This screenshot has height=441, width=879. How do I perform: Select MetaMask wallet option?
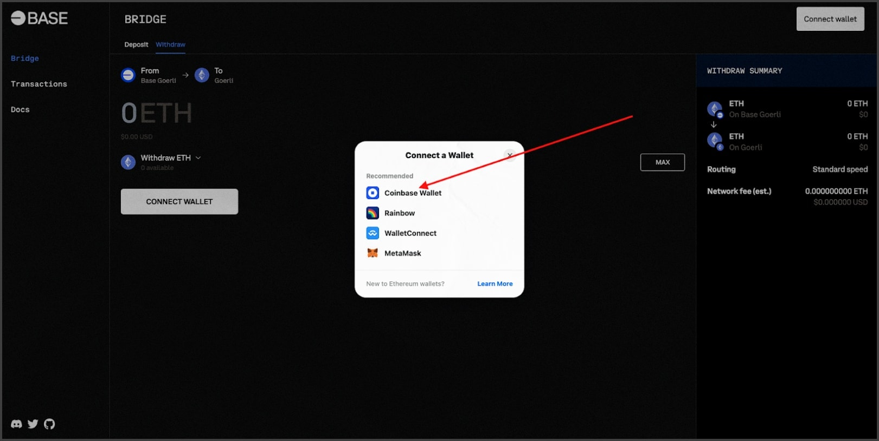pos(439,253)
